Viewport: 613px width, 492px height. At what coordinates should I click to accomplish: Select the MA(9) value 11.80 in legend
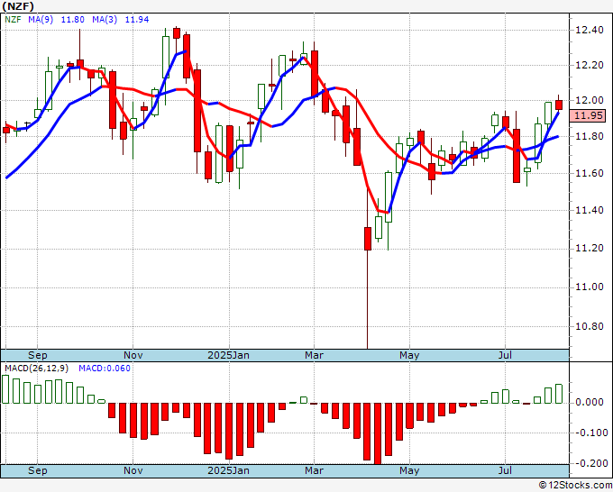tap(73, 20)
